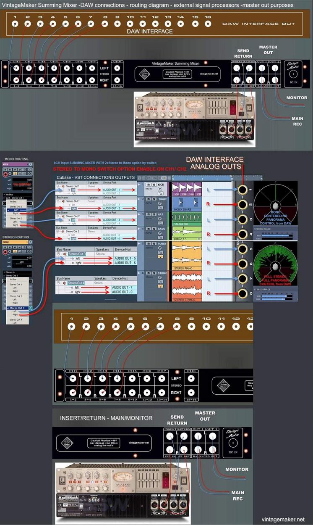Select the left channel row of Stereo Out 3

pos(97,258)
